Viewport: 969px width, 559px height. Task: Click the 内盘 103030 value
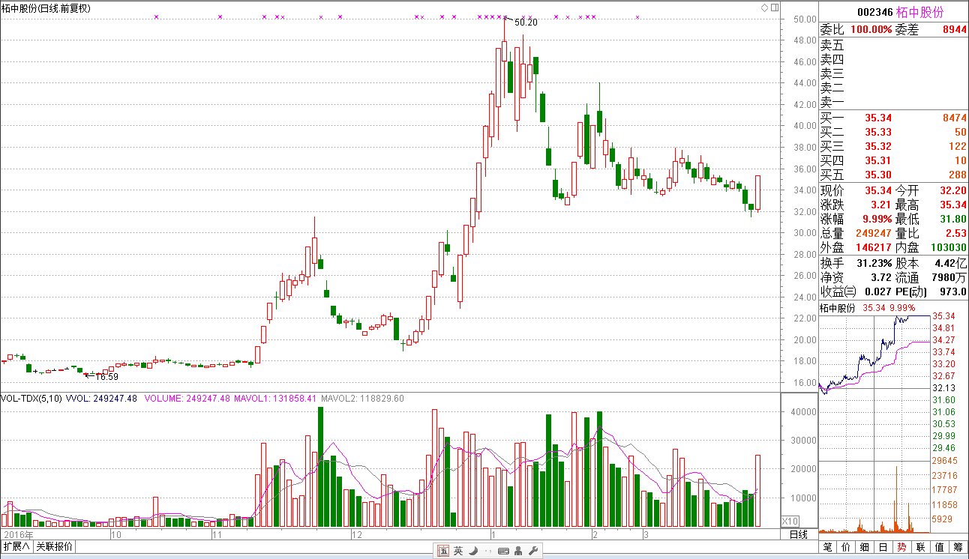[x=949, y=247]
